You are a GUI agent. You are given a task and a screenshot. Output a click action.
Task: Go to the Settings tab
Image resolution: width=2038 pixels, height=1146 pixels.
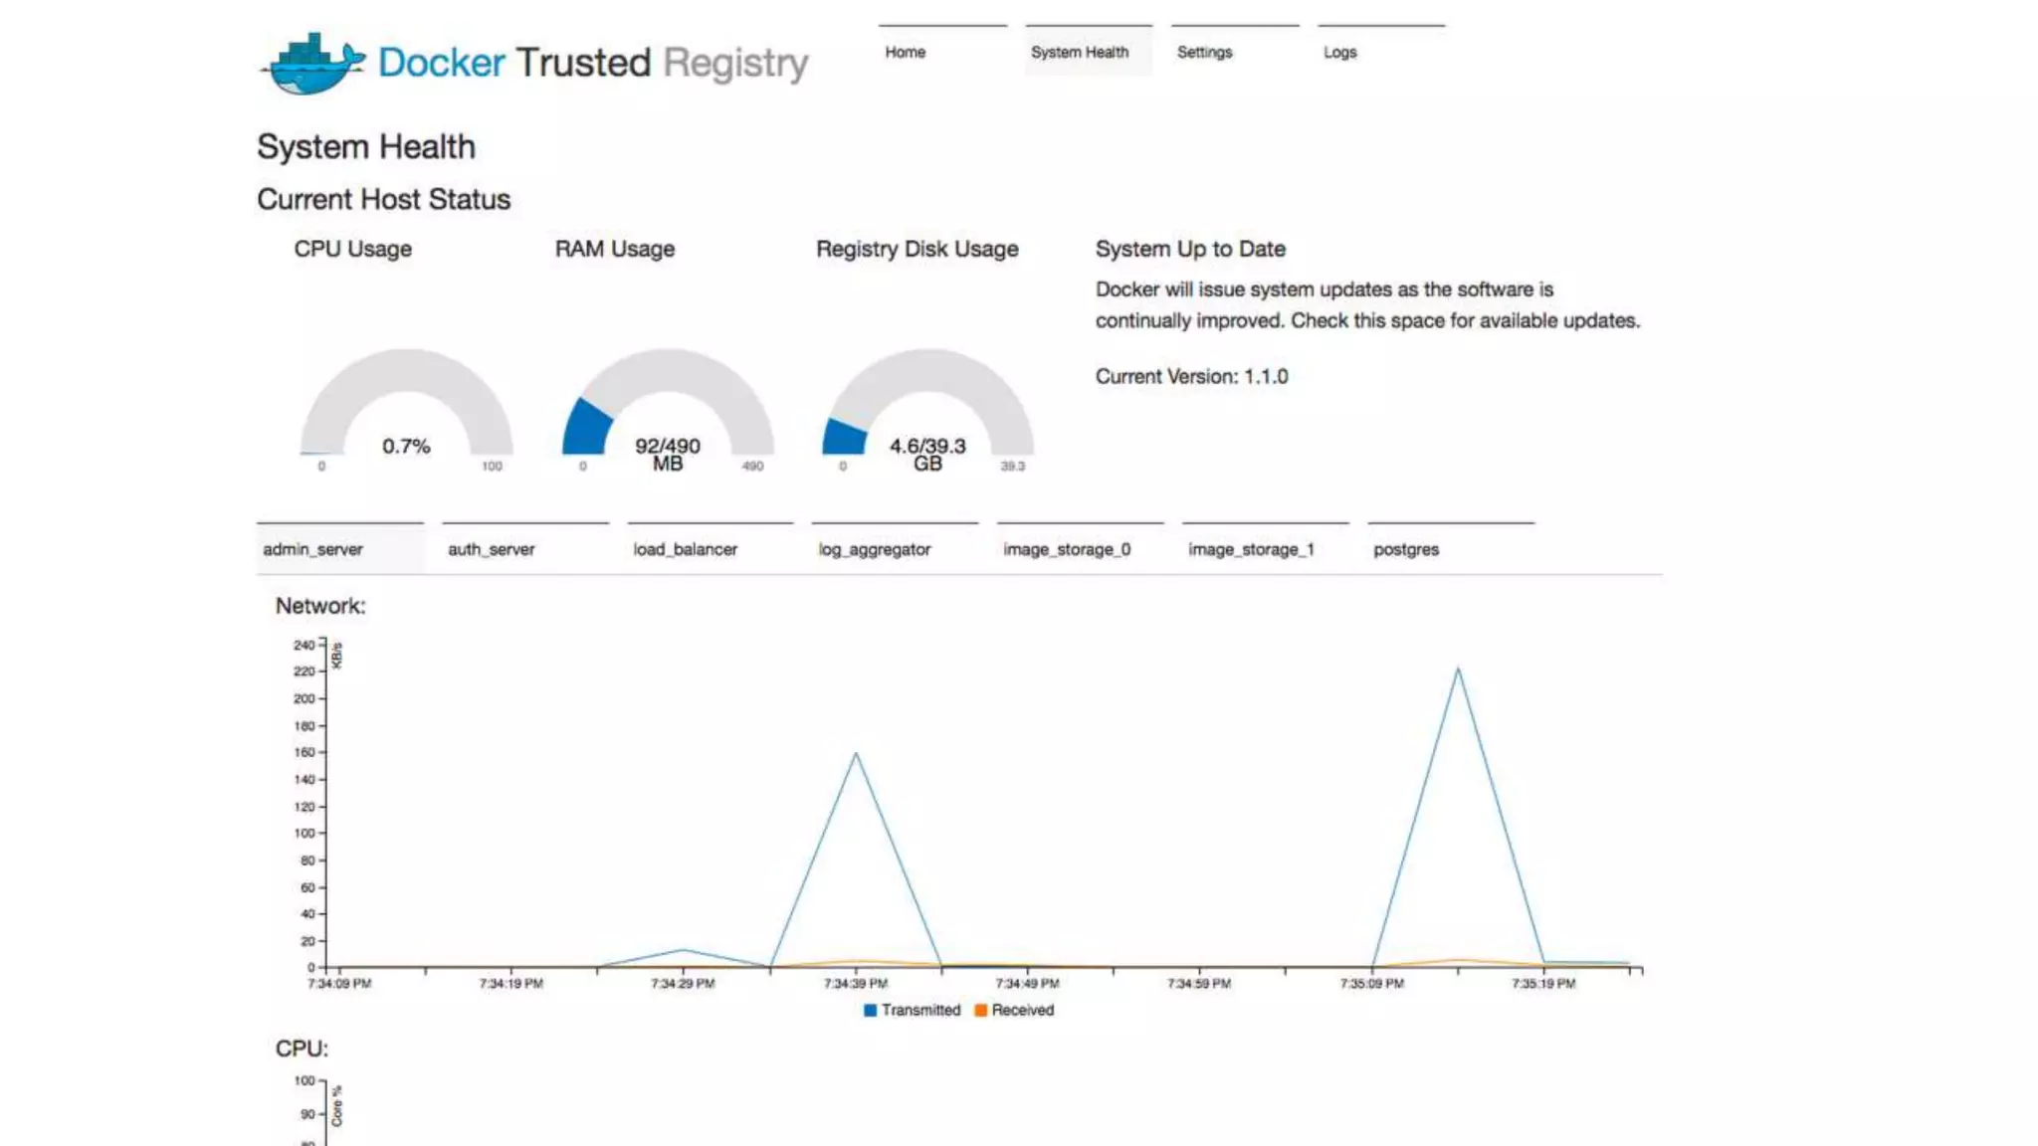click(1204, 52)
